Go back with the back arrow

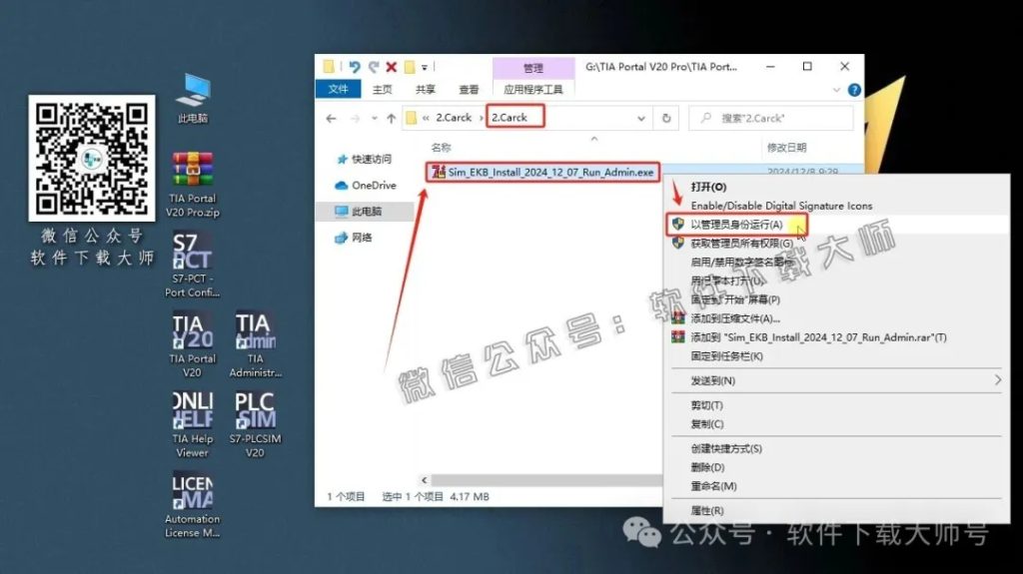coord(332,118)
